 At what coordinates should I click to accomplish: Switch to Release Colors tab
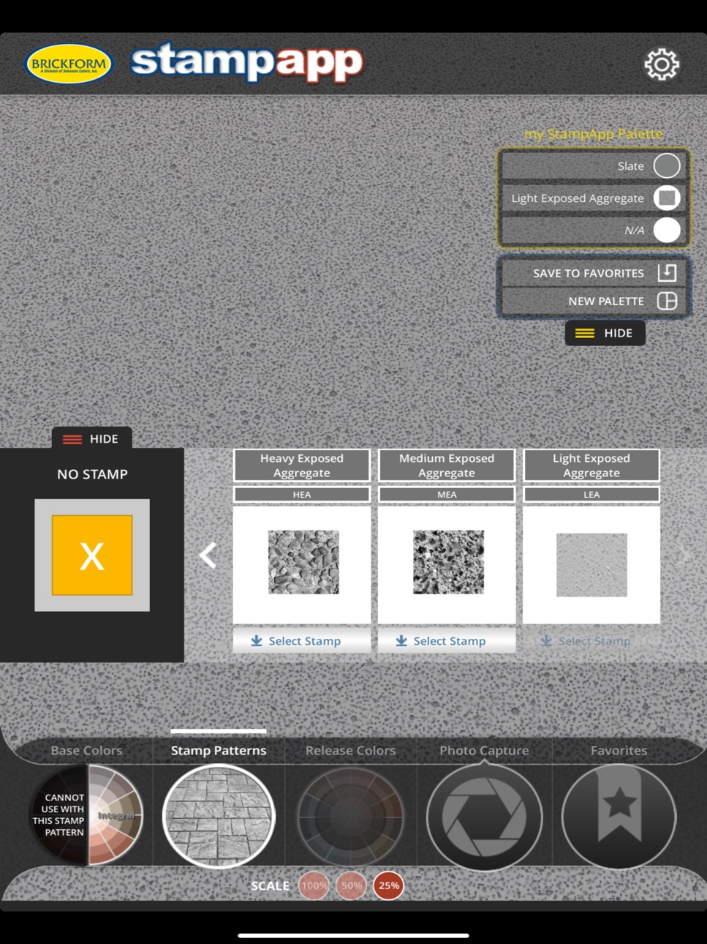point(350,750)
